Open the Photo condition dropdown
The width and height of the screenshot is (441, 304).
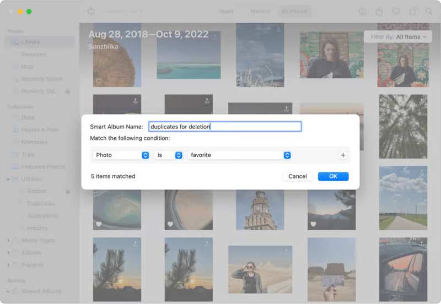121,155
